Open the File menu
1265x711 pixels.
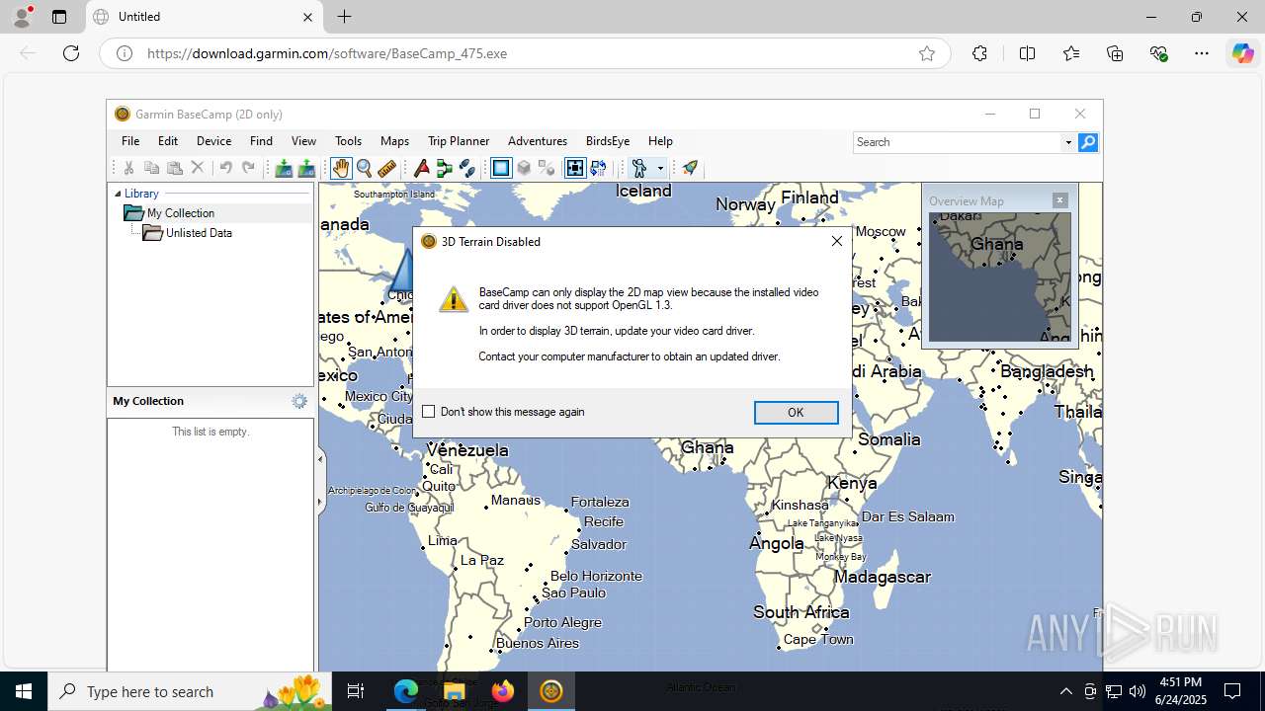[130, 141]
